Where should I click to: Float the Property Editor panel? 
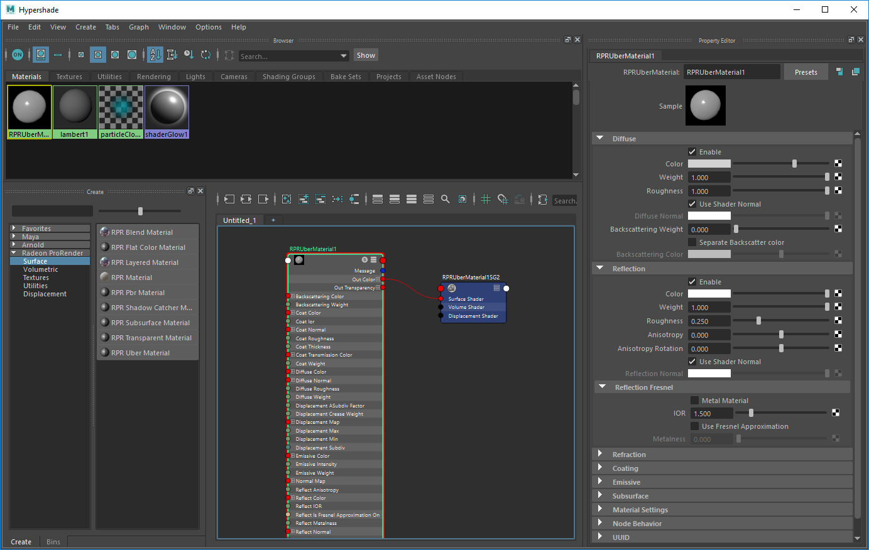851,40
